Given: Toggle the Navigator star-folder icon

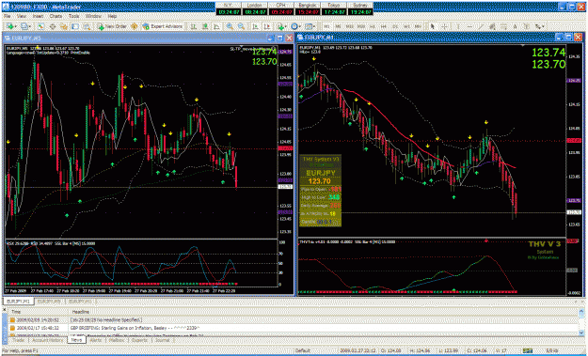Looking at the screenshot, I should coord(64,26).
